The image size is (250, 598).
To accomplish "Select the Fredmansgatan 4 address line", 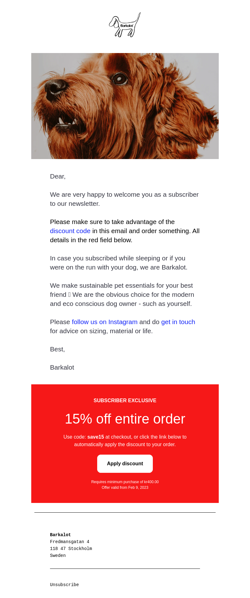I will click(70, 542).
